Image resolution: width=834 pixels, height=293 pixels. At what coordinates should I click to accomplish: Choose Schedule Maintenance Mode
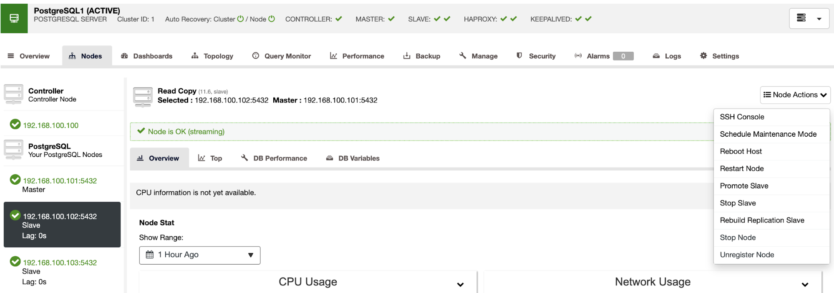(x=771, y=134)
